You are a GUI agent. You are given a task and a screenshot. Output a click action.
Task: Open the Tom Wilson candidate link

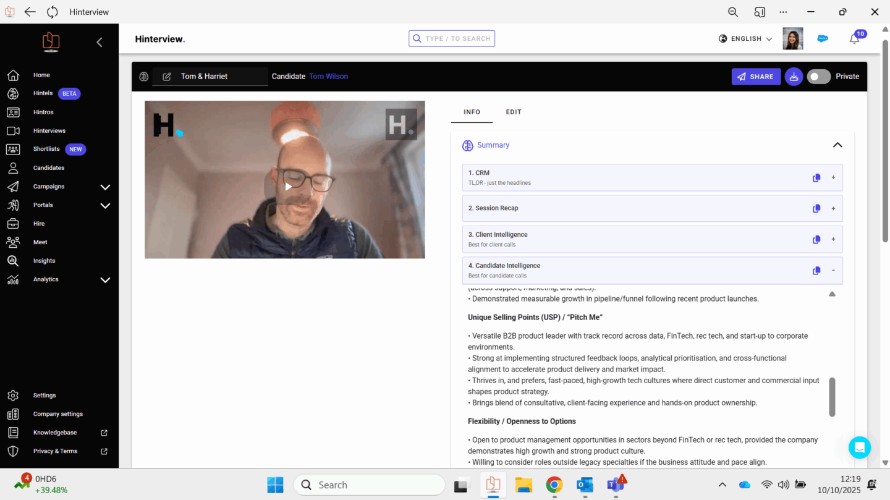pos(328,77)
